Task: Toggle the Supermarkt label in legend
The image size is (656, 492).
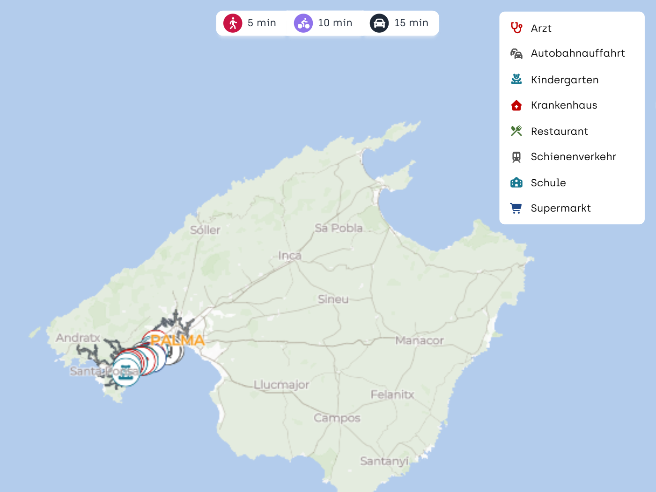Action: (x=560, y=208)
